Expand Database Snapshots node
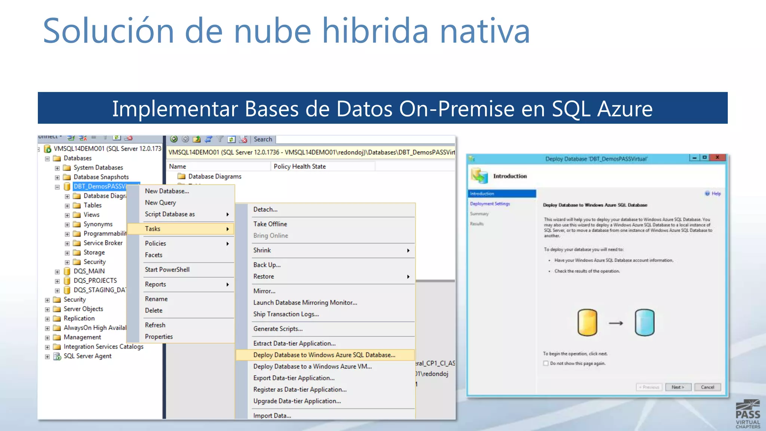Image resolution: width=766 pixels, height=431 pixels. tap(57, 177)
